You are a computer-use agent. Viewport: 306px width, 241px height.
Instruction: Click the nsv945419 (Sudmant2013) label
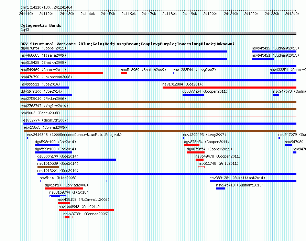tap(275, 48)
